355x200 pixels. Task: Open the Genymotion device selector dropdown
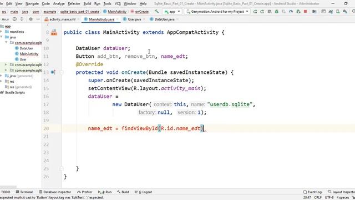point(217,11)
